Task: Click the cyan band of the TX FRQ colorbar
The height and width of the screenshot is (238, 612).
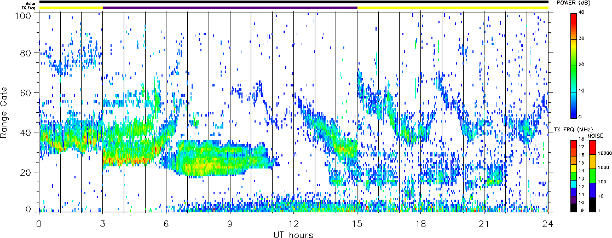Action: pos(574,184)
